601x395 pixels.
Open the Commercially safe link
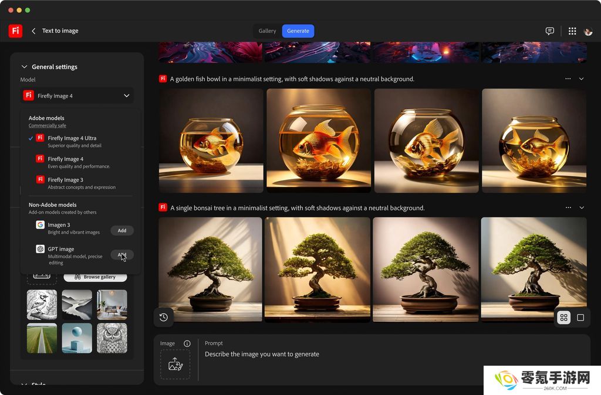tap(47, 125)
